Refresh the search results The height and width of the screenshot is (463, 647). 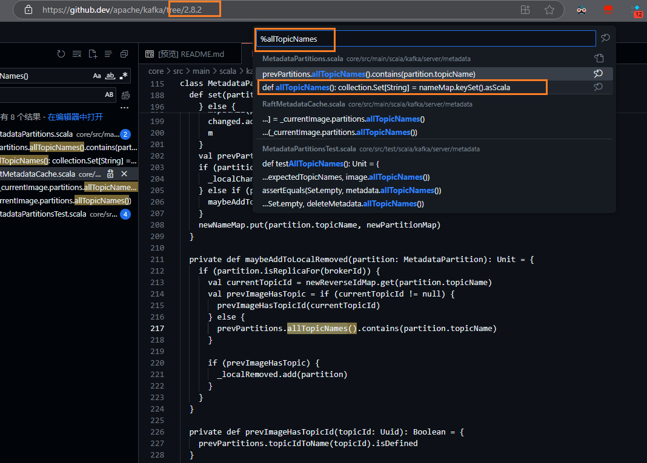click(x=61, y=54)
